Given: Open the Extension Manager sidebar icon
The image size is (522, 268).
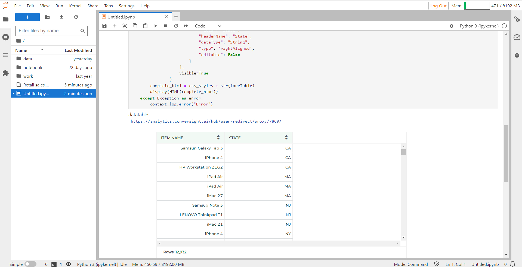Looking at the screenshot, I should tap(5, 73).
